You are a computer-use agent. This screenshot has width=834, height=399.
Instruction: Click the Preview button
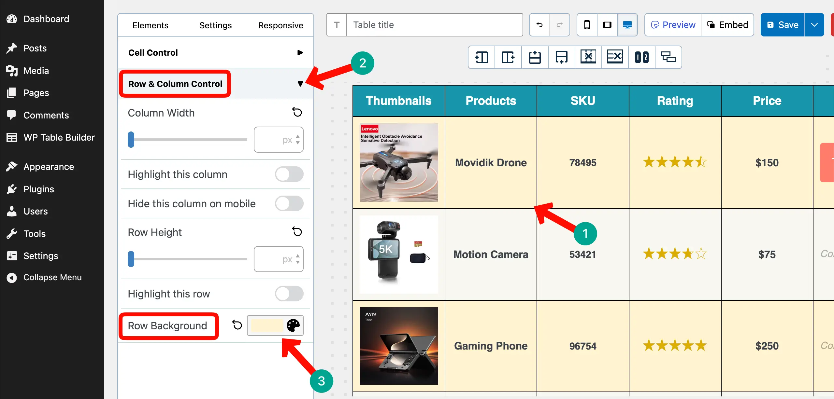(x=673, y=25)
